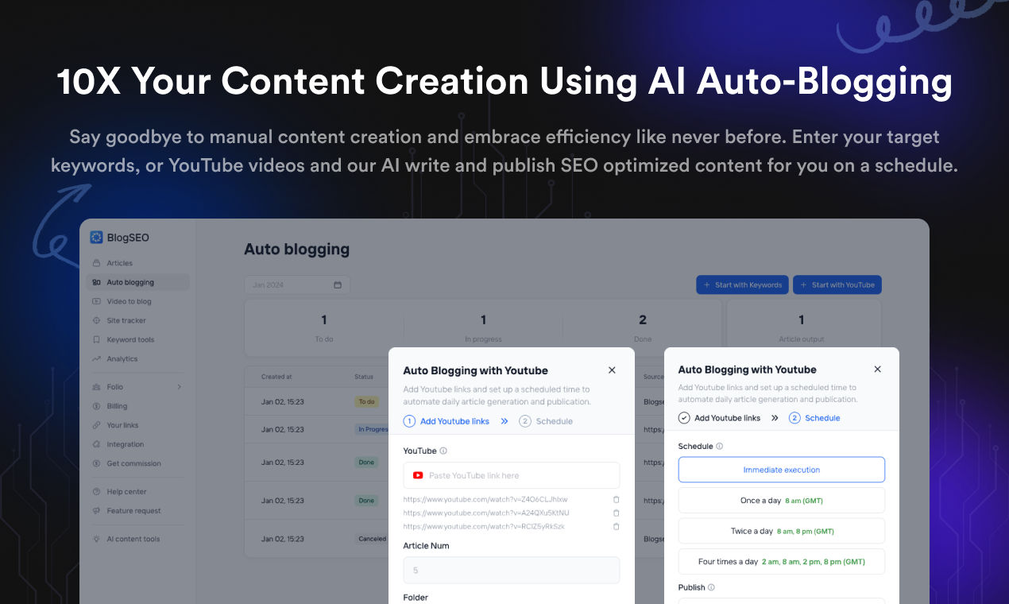Open AI content tools via lightbulb icon
The image size is (1009, 604).
coord(97,539)
